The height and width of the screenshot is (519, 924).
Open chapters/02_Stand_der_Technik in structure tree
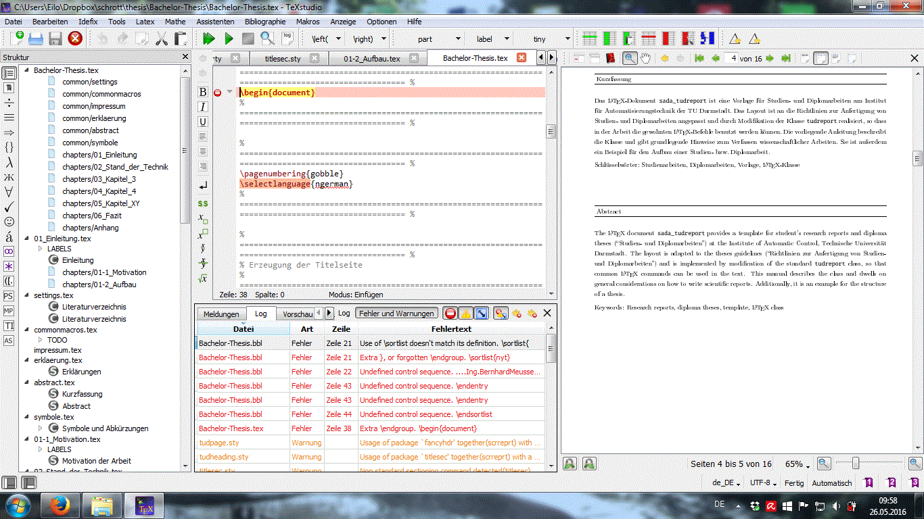[115, 167]
